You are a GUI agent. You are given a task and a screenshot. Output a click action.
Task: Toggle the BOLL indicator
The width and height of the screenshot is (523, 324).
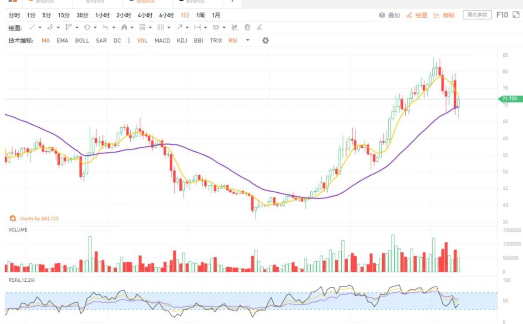[x=82, y=41]
